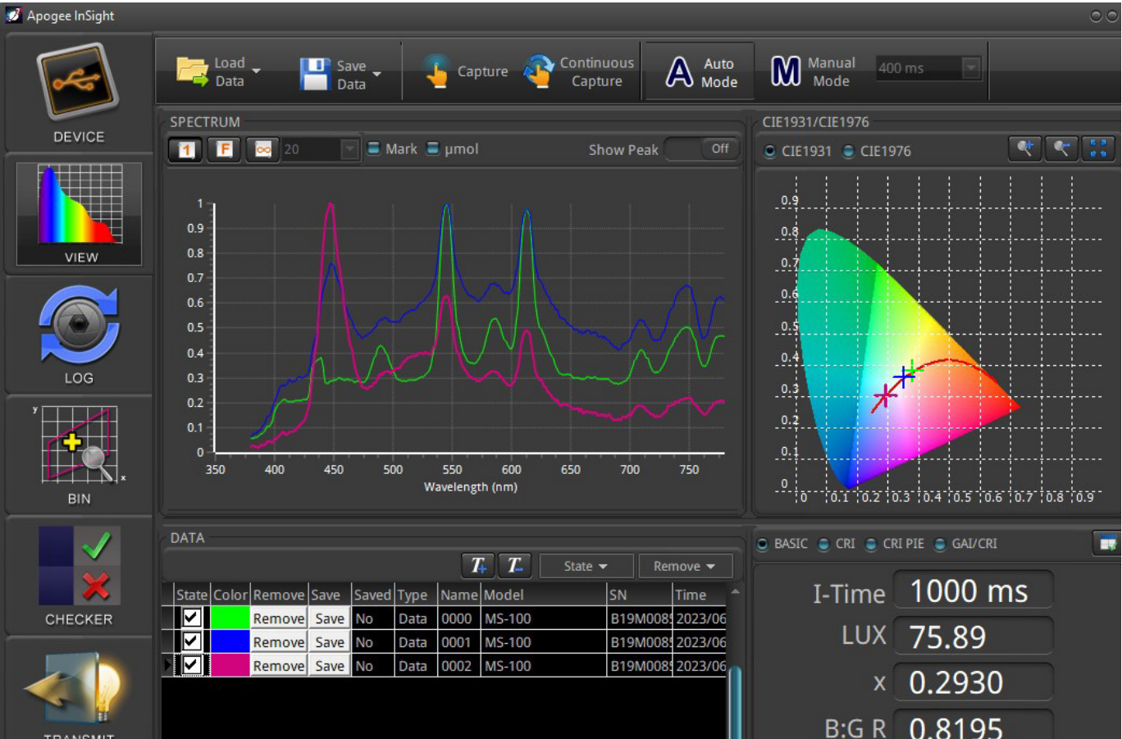Click the Data table vertical scrollbar
This screenshot has width=1122, height=739.
tap(735, 701)
